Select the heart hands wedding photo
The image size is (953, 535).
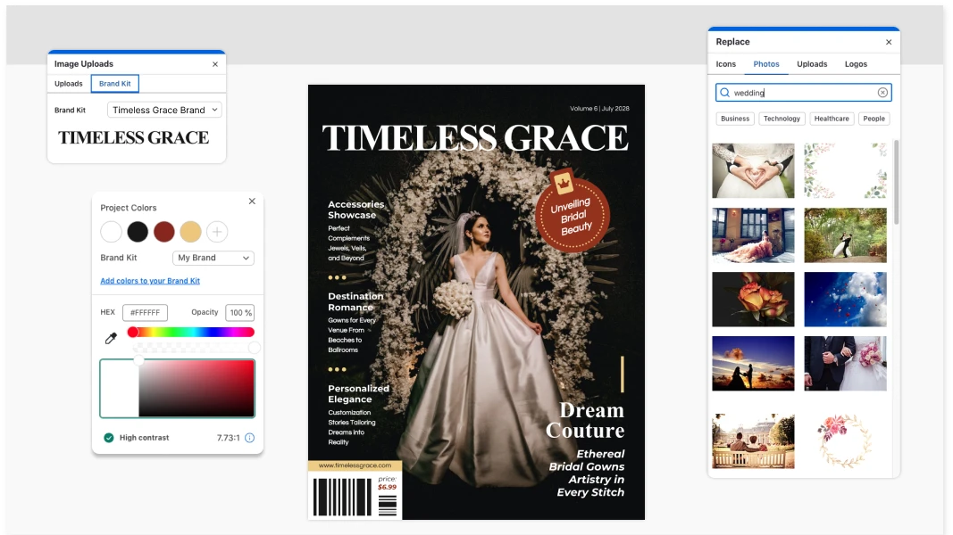[753, 171]
